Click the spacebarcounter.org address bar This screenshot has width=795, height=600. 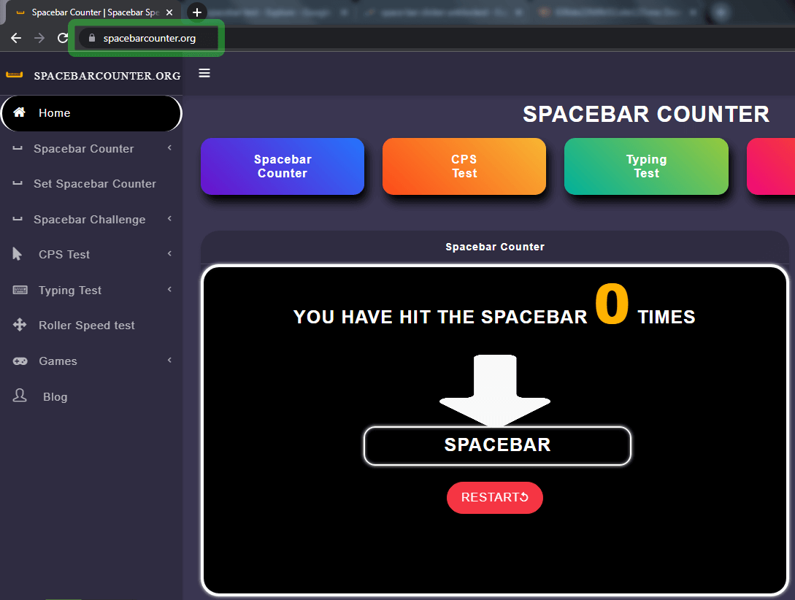click(x=150, y=38)
